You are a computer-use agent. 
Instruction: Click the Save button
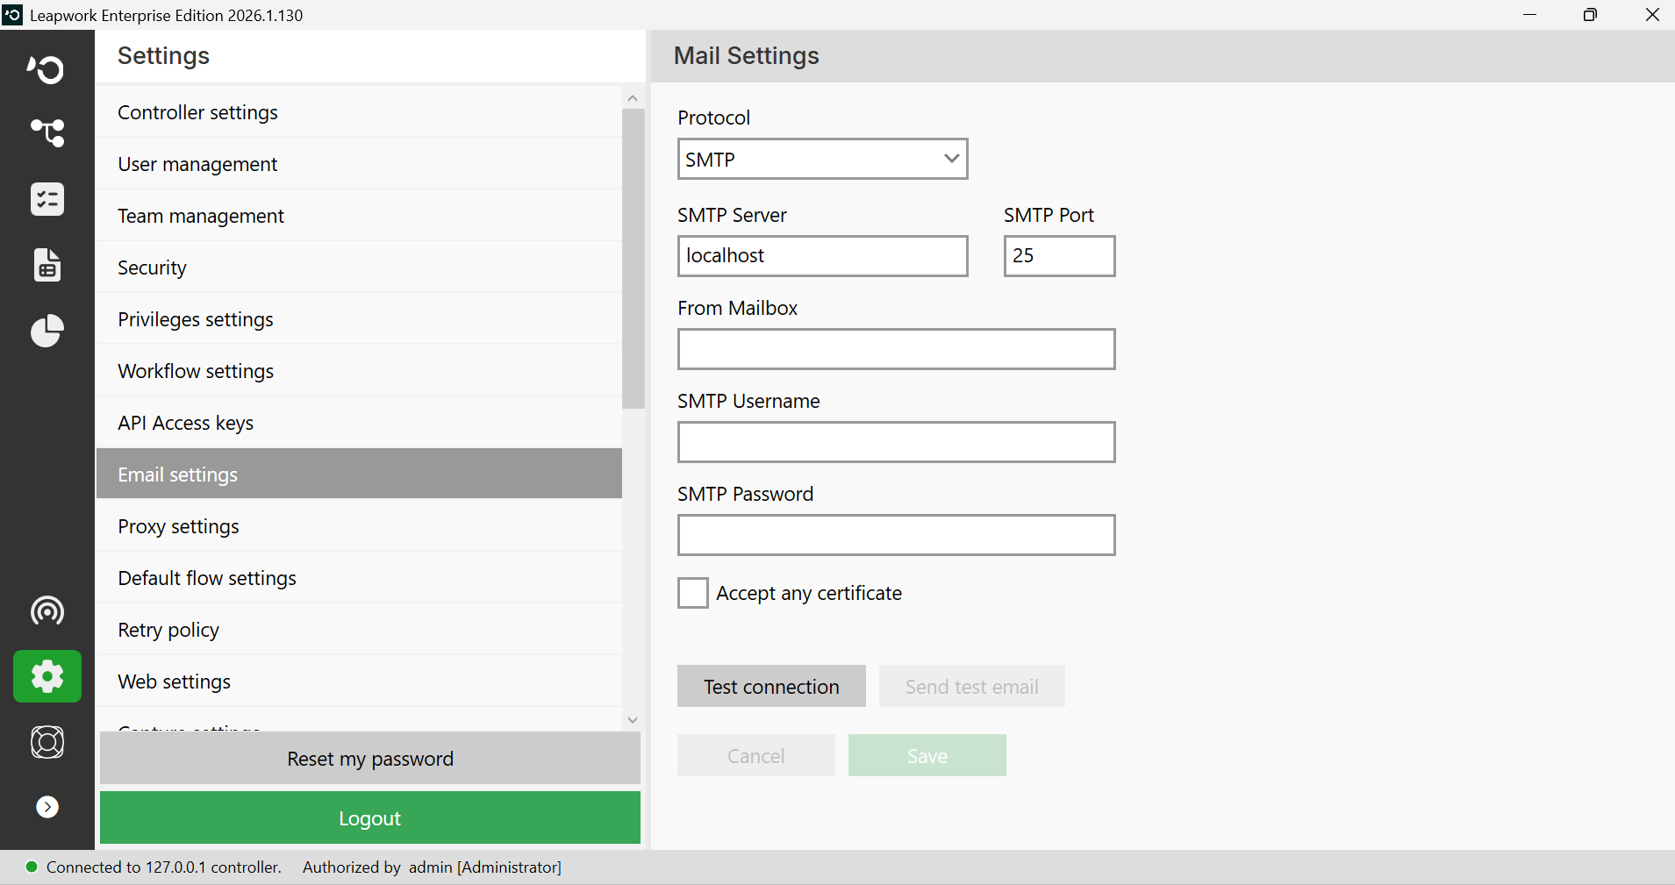(927, 755)
